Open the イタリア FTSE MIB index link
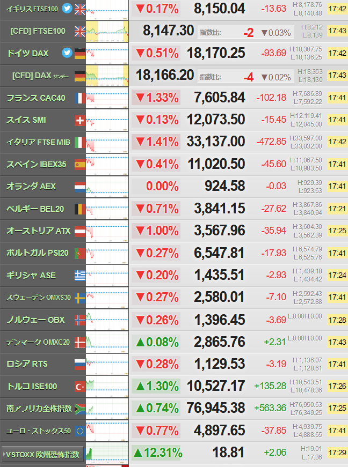Image resolution: width=348 pixels, height=467 pixels. click(39, 142)
